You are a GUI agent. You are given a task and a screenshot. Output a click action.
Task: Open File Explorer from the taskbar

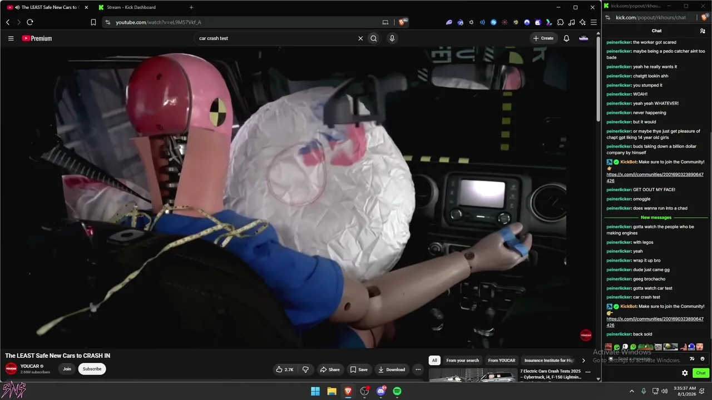332,391
